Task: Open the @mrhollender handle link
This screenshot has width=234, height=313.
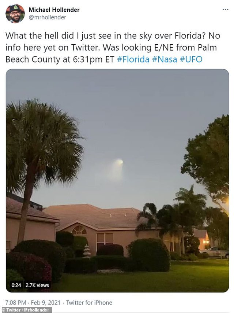Action: 48,18
